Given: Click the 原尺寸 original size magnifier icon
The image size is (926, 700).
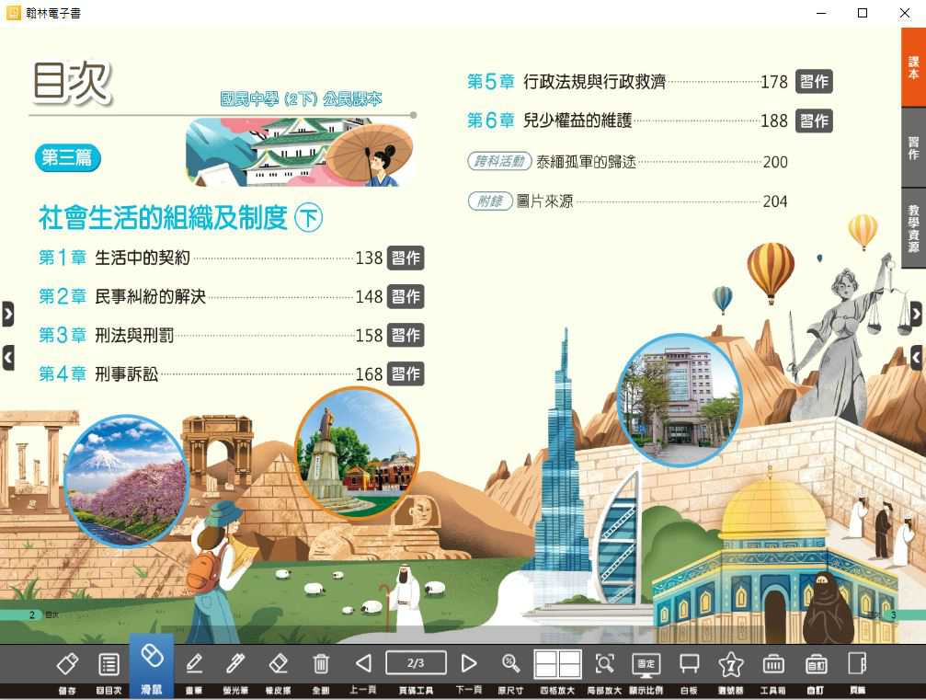Looking at the screenshot, I should click(x=511, y=664).
